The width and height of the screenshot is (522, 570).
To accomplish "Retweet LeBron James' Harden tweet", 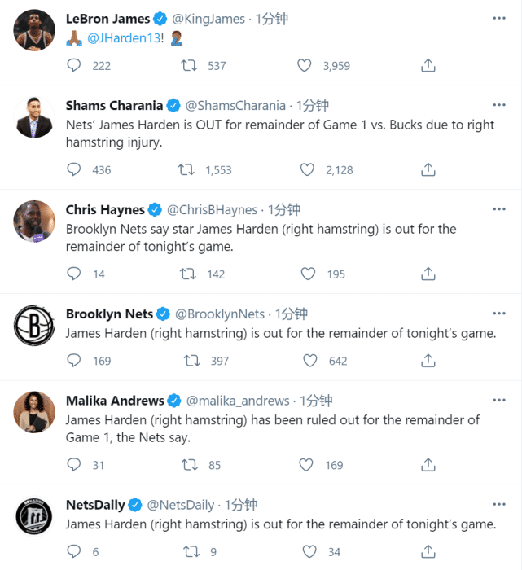I will click(186, 66).
